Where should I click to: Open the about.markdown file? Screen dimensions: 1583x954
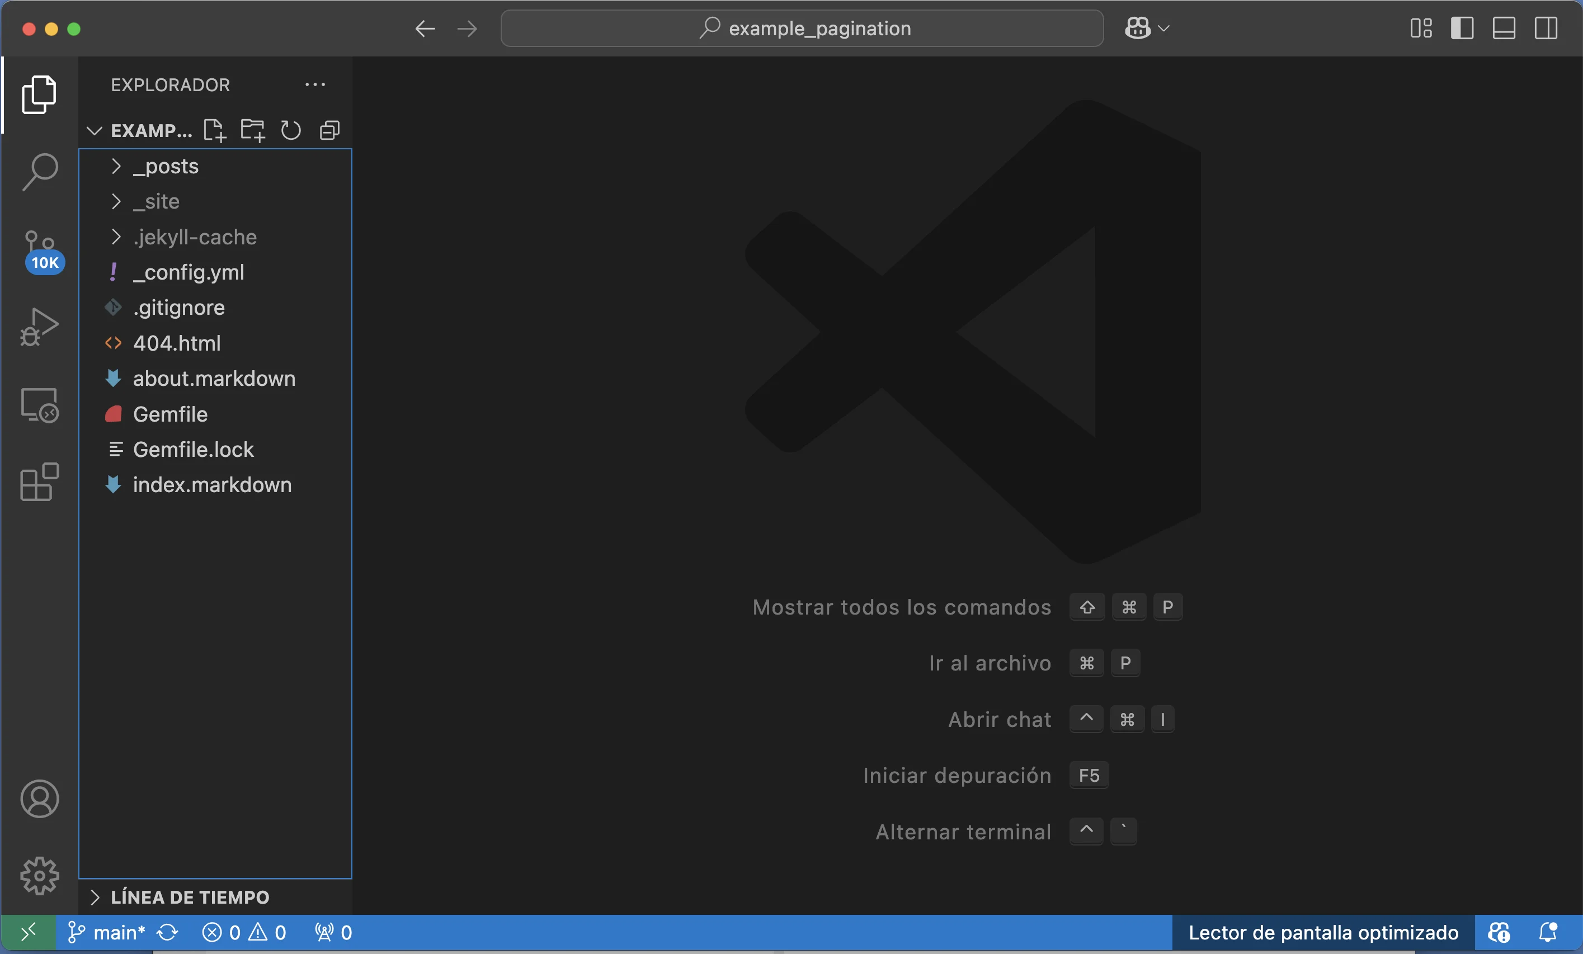point(215,379)
